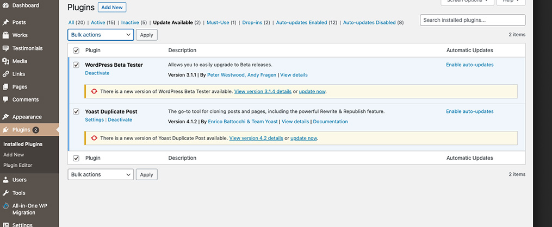Click the Pages document icon

coord(5,87)
